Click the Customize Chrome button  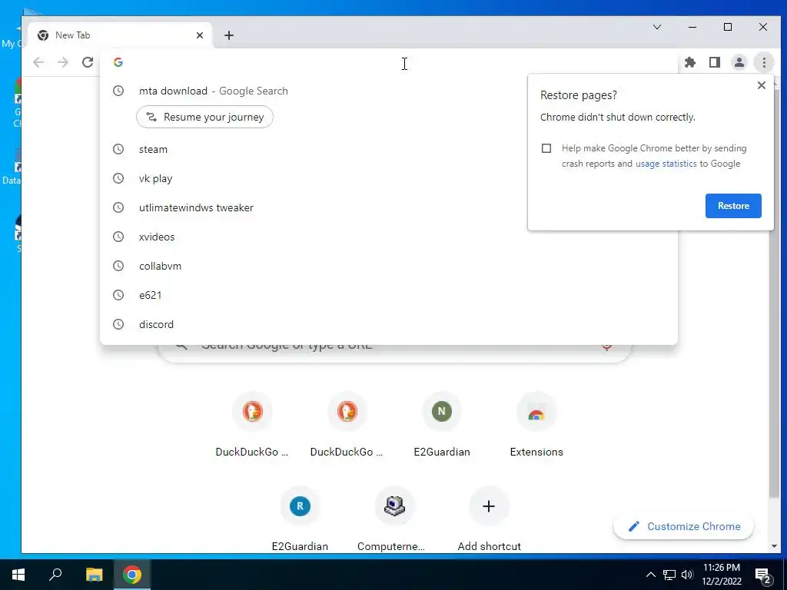(x=683, y=526)
